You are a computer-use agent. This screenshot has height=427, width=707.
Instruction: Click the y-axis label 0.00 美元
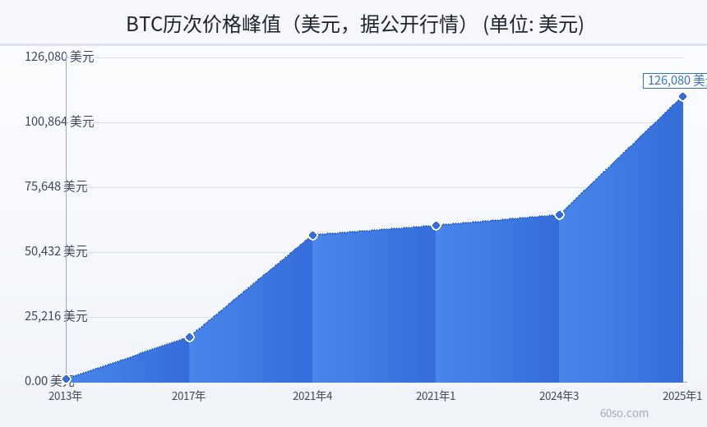tap(49, 381)
